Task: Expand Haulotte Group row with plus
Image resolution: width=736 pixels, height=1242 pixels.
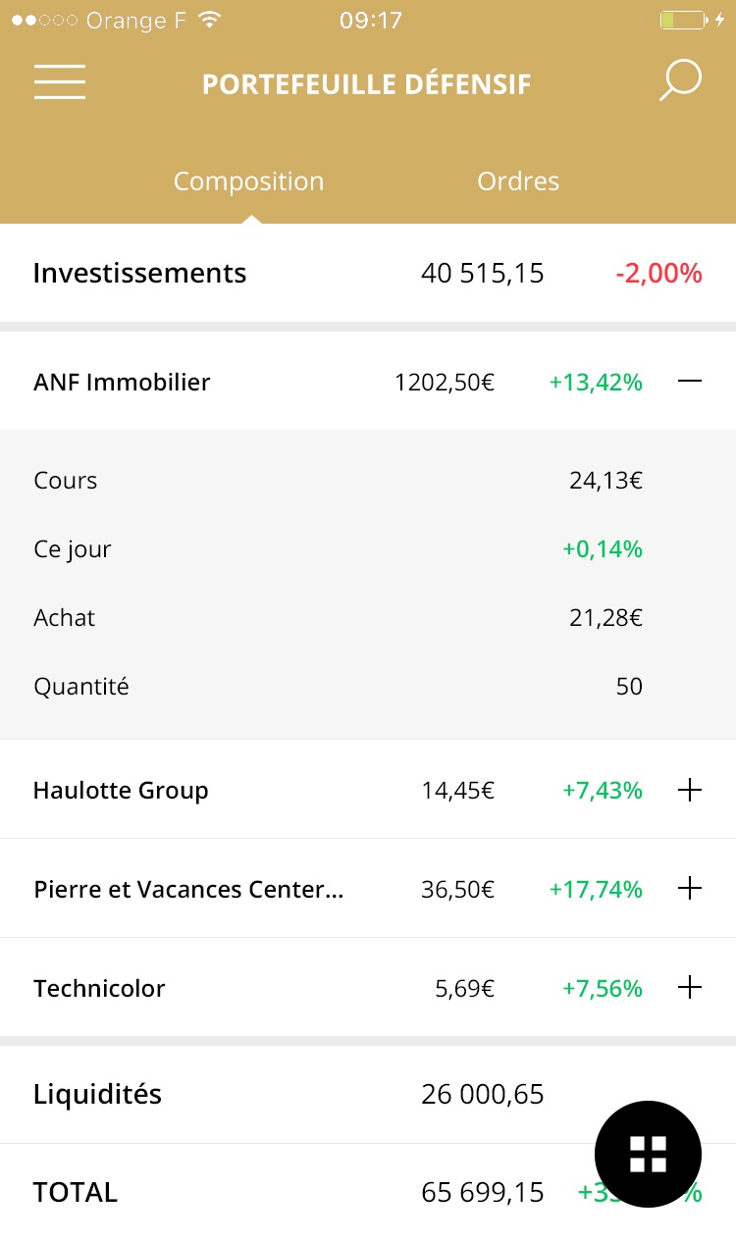Action: [690, 790]
